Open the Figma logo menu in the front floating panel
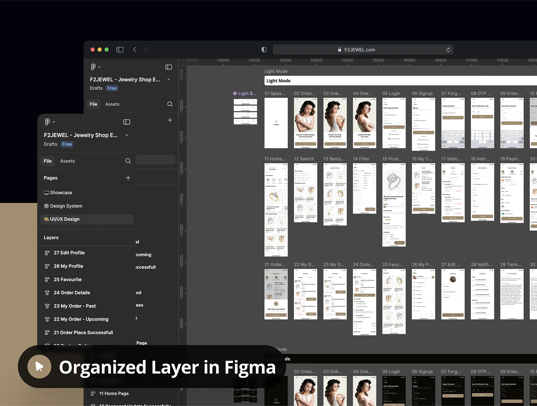This screenshot has height=406, width=537. point(47,122)
